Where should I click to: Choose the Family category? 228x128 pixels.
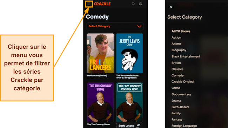[176, 113]
